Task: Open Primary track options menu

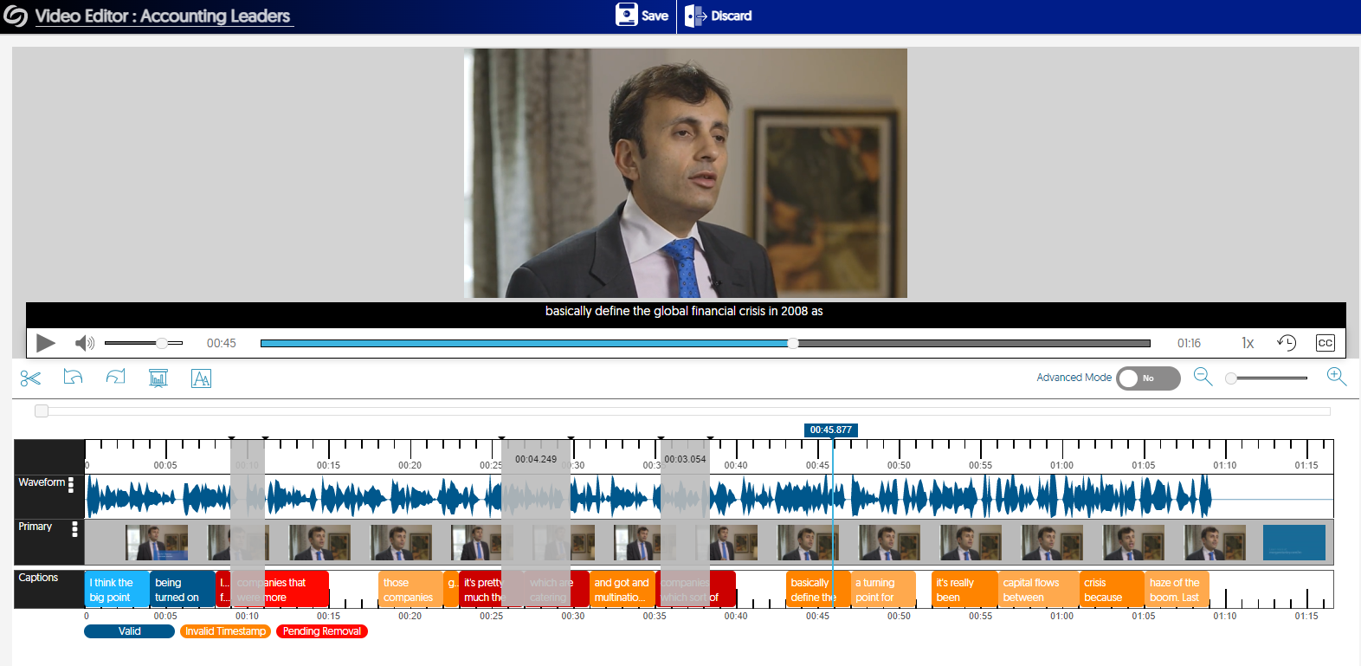Action: click(74, 529)
